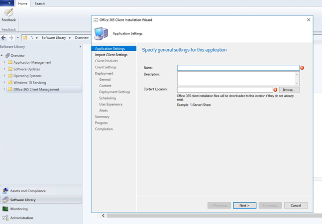Select Deployment Settings wizard step
The height and width of the screenshot is (224, 322).
click(x=114, y=92)
